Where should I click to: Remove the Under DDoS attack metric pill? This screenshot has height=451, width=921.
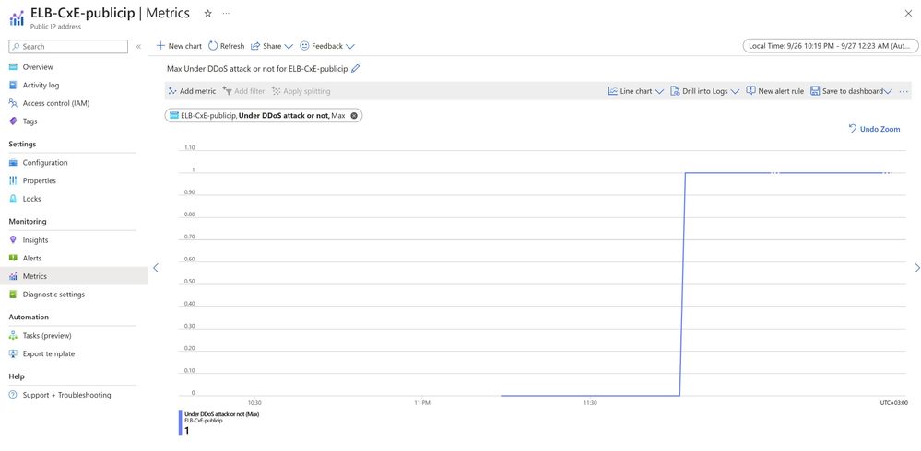[354, 116]
